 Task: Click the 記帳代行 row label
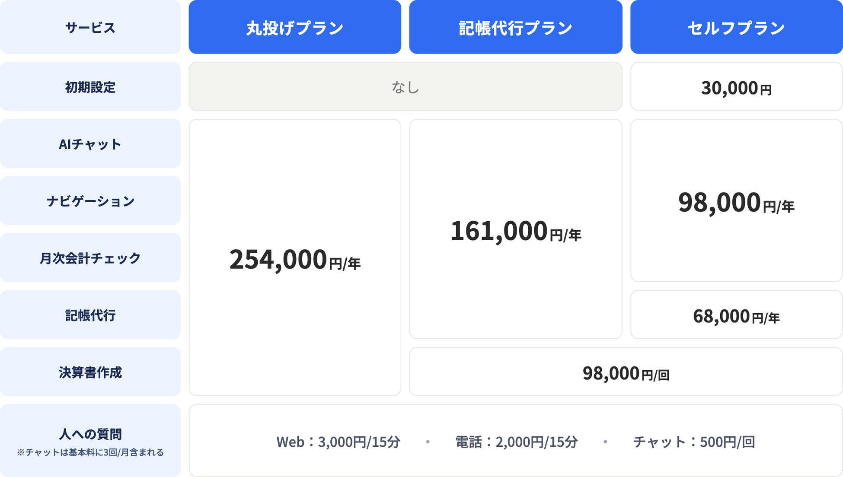click(x=90, y=315)
